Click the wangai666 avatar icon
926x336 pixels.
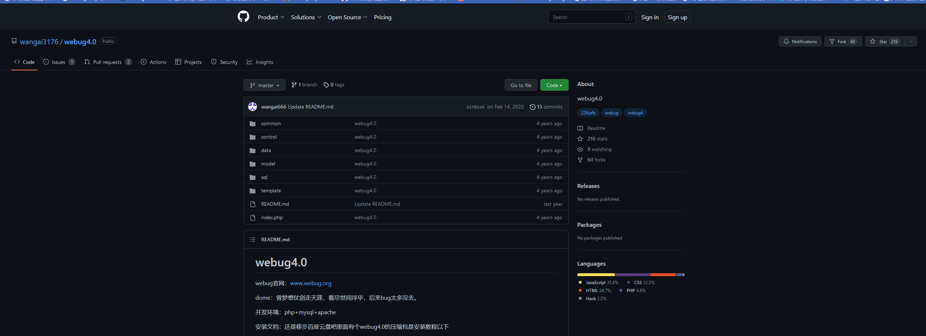coord(253,107)
